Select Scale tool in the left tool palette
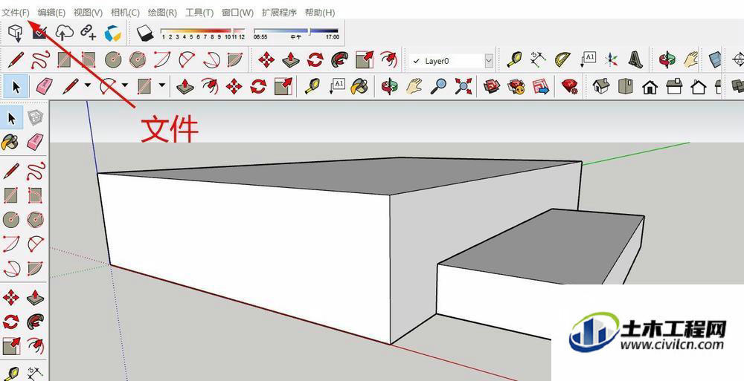This screenshot has height=381, width=744. [10, 345]
